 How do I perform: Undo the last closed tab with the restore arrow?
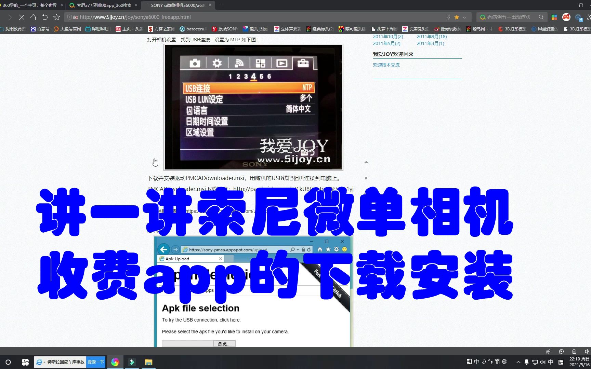[45, 17]
